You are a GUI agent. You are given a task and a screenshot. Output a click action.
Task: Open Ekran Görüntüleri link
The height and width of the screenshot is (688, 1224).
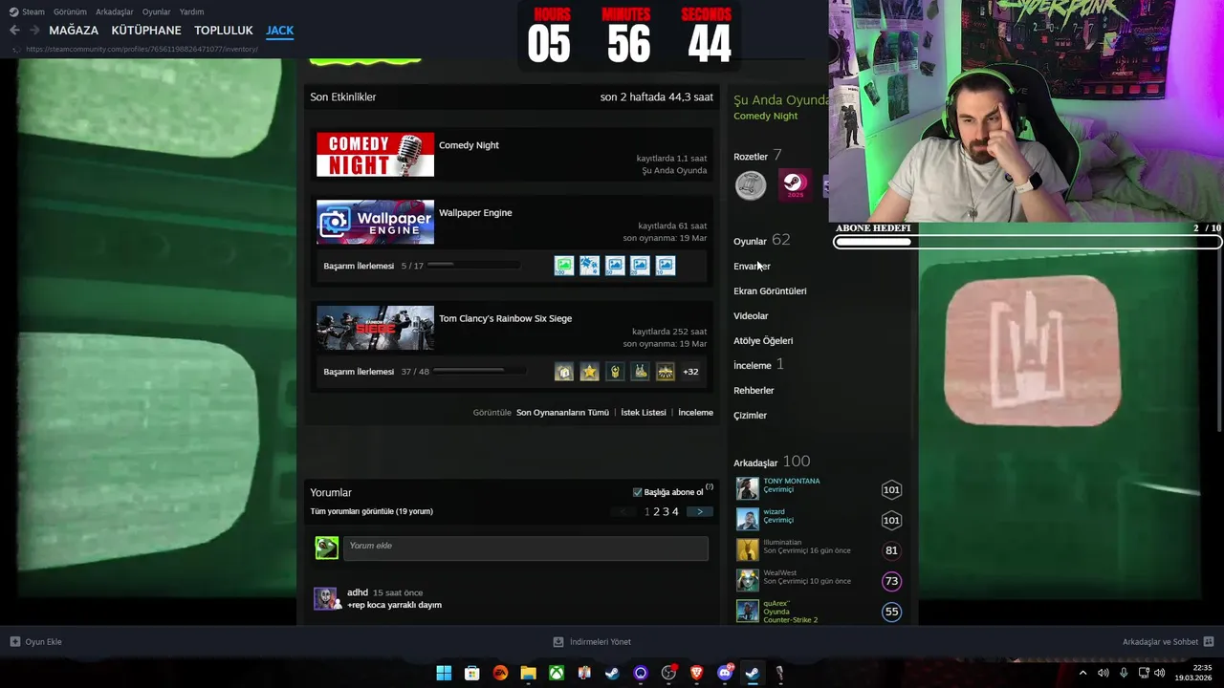pyautogui.click(x=770, y=290)
